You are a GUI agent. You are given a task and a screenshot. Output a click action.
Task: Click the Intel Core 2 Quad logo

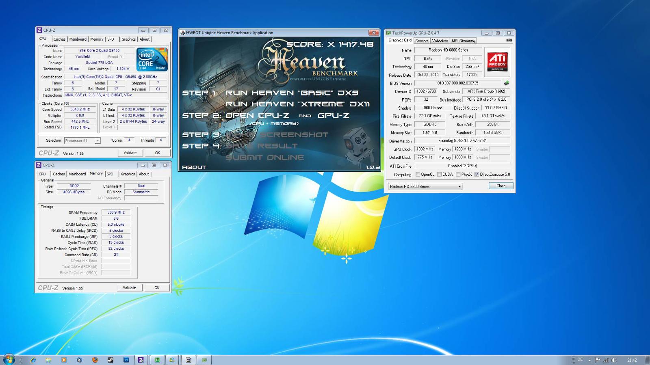152,60
